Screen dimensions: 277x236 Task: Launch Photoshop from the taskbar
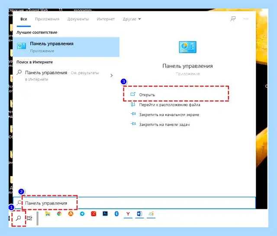[105, 214]
